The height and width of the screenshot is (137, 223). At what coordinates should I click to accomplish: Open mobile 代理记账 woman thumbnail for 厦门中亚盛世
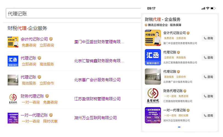153,38
